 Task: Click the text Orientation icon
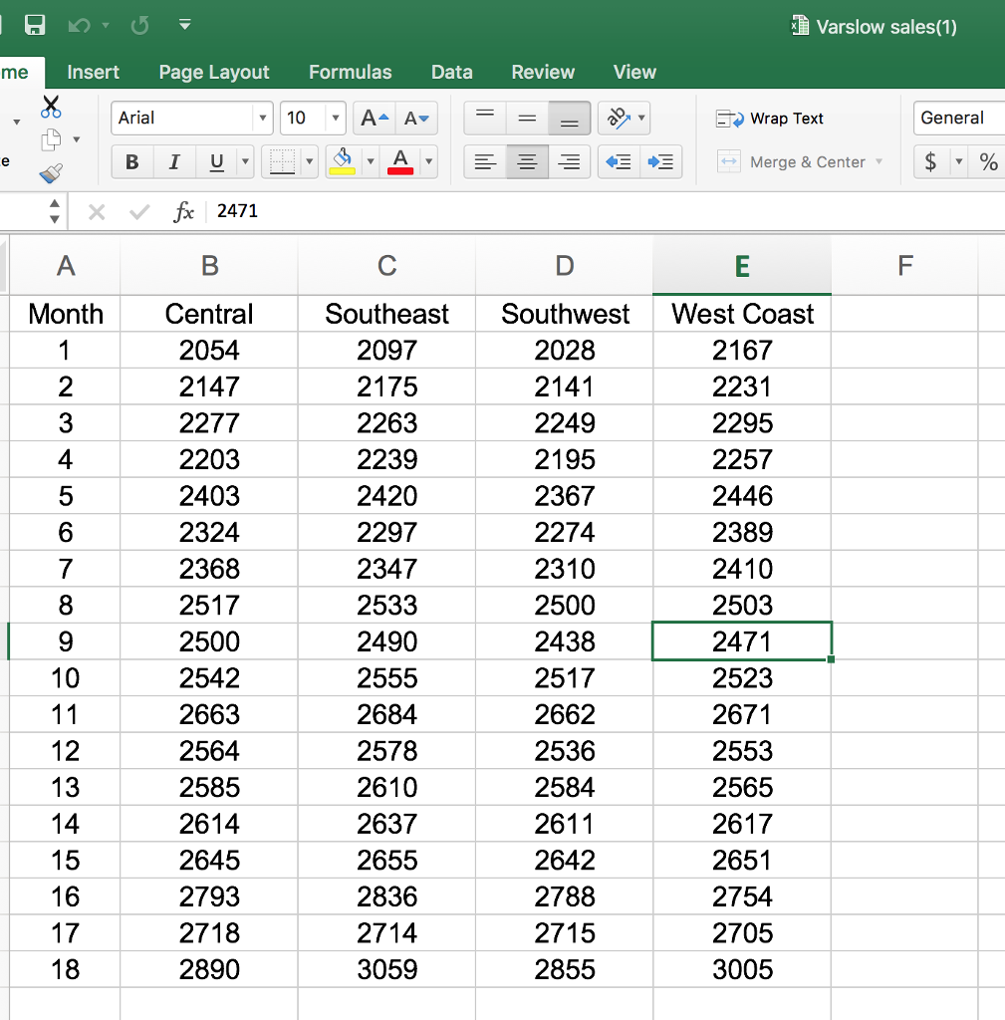pos(618,118)
